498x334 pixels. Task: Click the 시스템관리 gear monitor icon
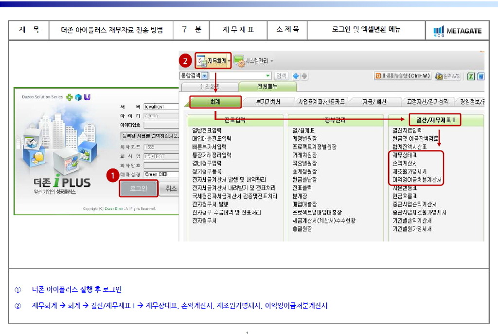239,61
